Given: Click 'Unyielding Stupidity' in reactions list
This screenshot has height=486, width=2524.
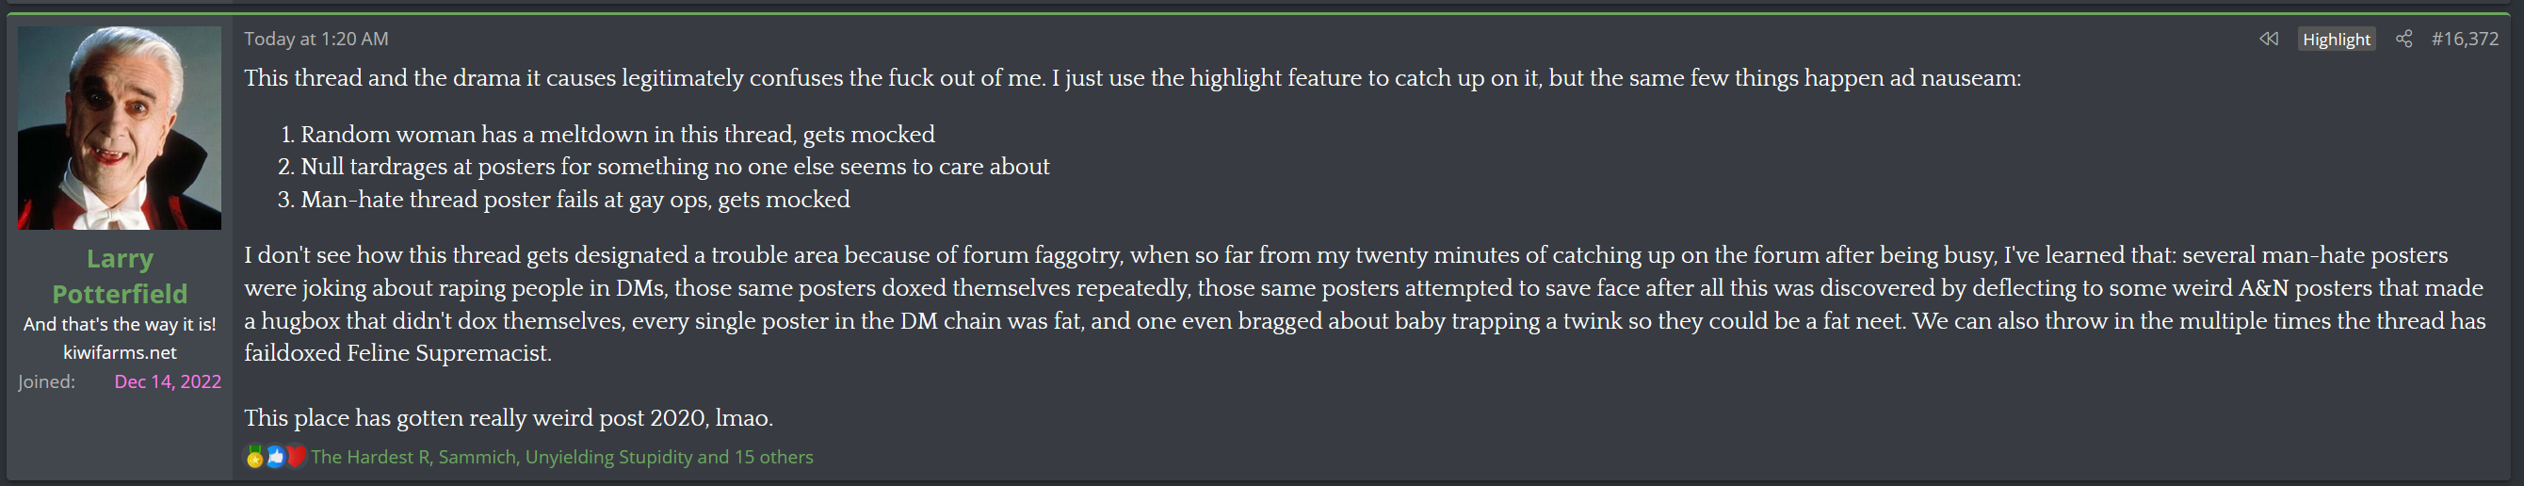Looking at the screenshot, I should point(607,458).
